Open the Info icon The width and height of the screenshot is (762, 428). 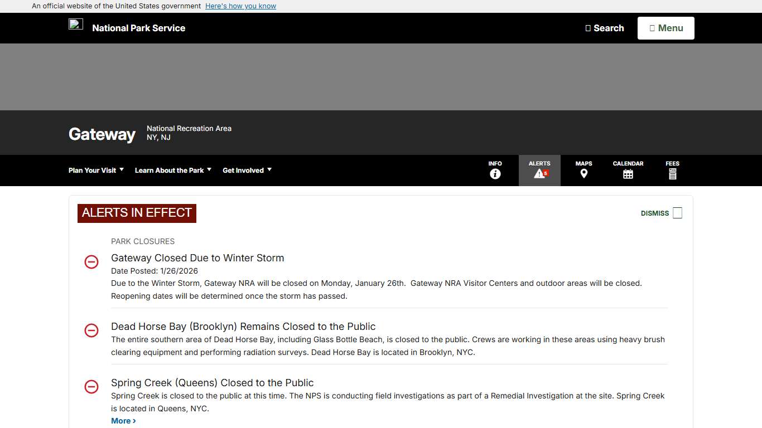(x=495, y=174)
